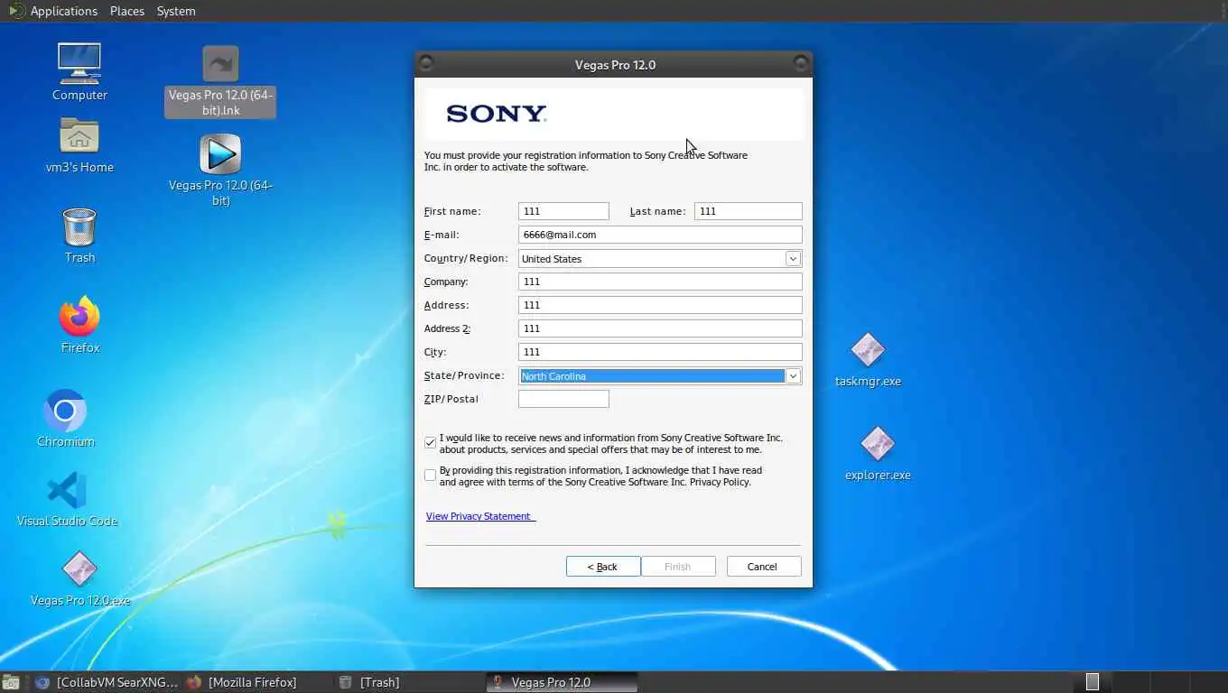
Task: Switch to CollabVM SearXNG taskbar window
Action: pyautogui.click(x=107, y=682)
